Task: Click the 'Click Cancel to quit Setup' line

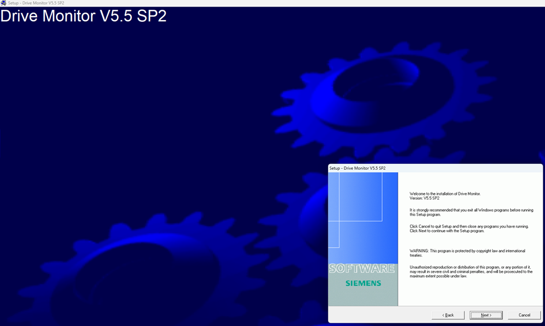Action: click(469, 226)
